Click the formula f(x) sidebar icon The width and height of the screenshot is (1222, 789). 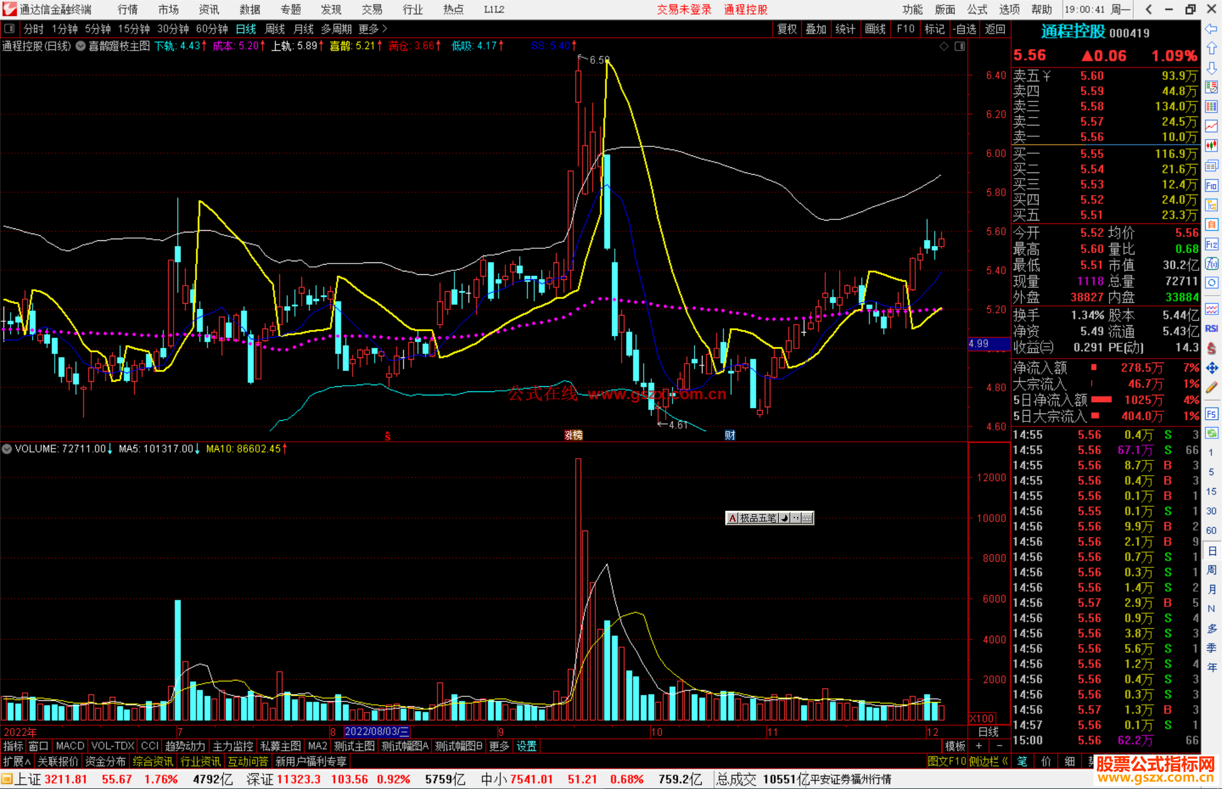(x=1211, y=264)
